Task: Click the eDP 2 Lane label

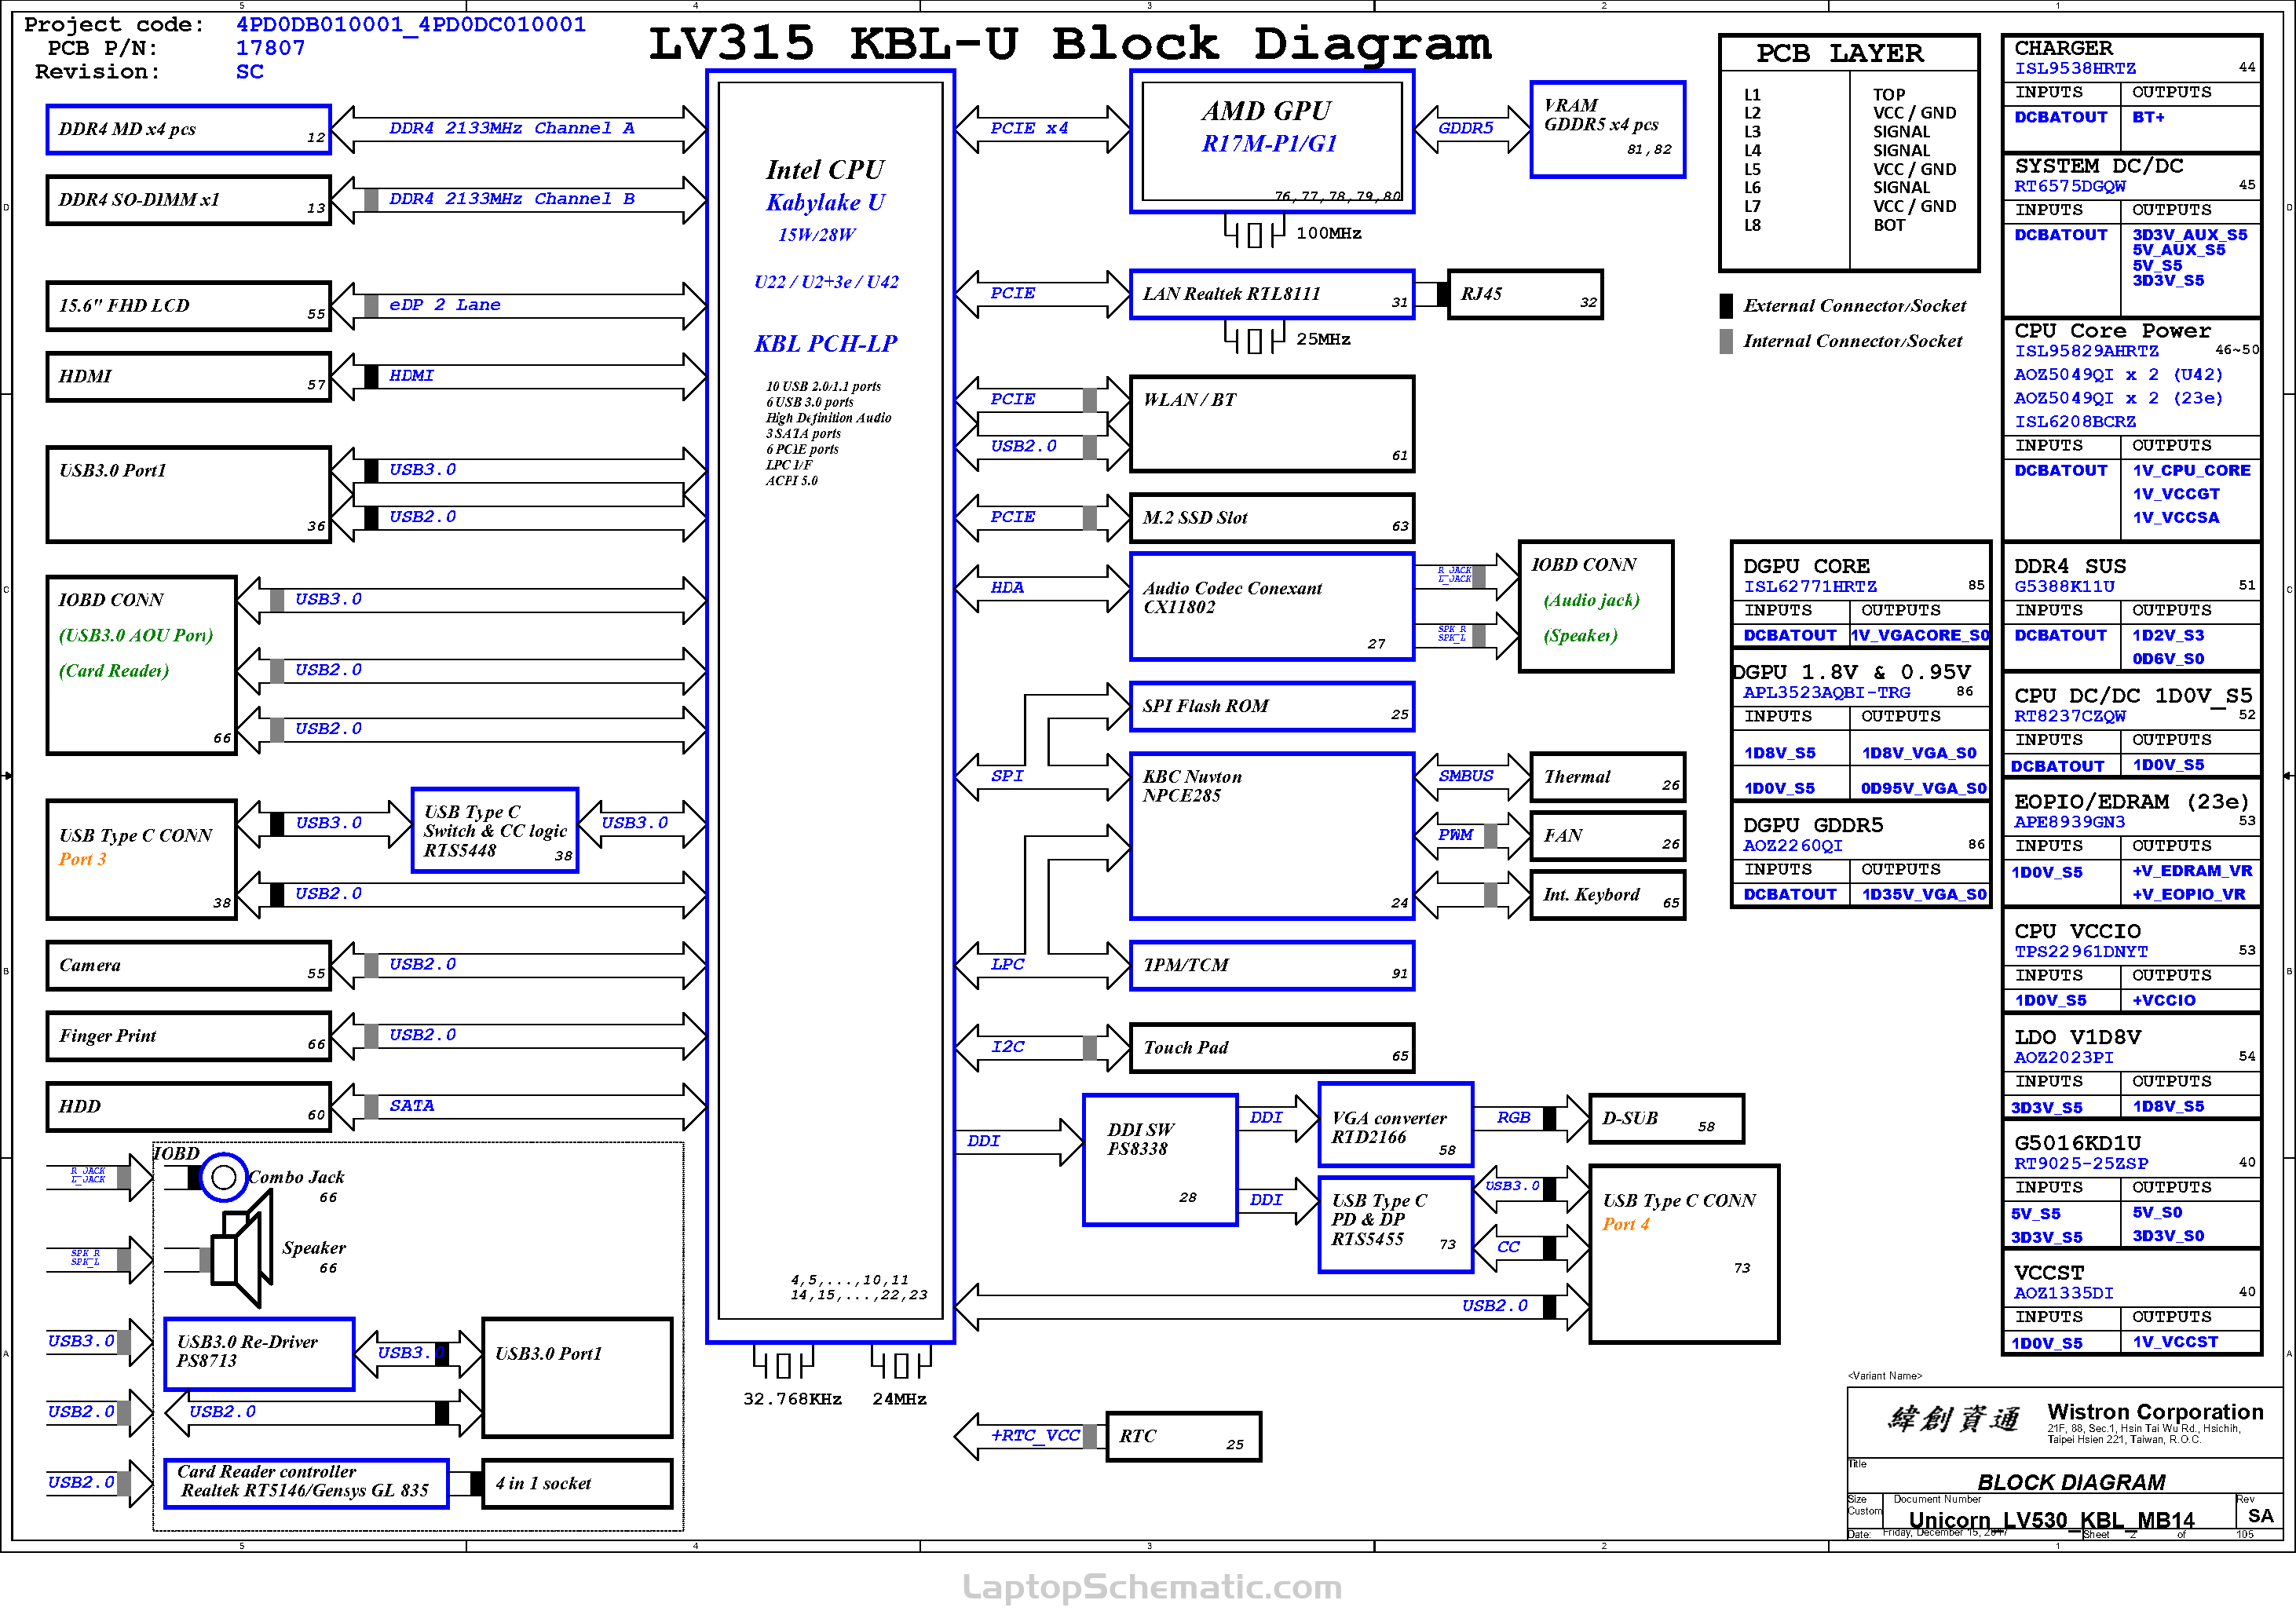Action: (x=445, y=305)
